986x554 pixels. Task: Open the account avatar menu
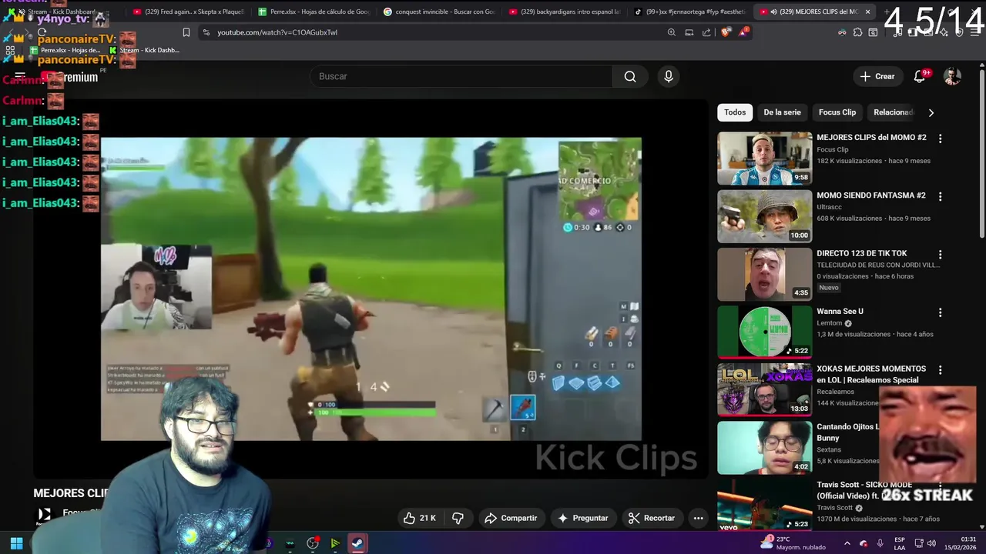953,76
